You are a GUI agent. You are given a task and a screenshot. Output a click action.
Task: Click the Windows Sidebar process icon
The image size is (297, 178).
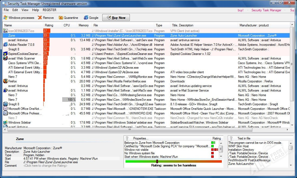pyautogui.click(x=5, y=123)
